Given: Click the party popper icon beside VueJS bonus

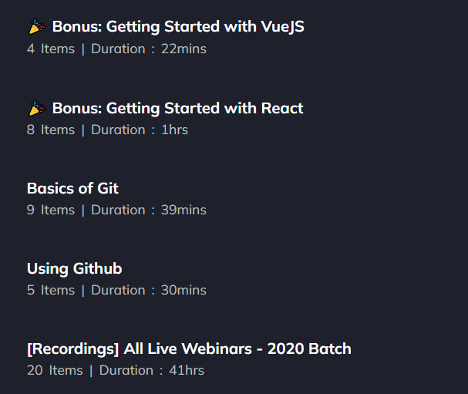Looking at the screenshot, I should pyautogui.click(x=37, y=26).
